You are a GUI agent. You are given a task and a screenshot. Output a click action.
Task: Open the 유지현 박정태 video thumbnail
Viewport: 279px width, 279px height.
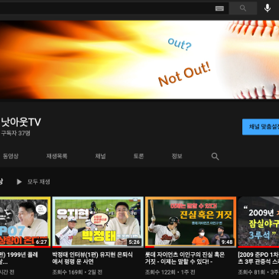coord(98,222)
